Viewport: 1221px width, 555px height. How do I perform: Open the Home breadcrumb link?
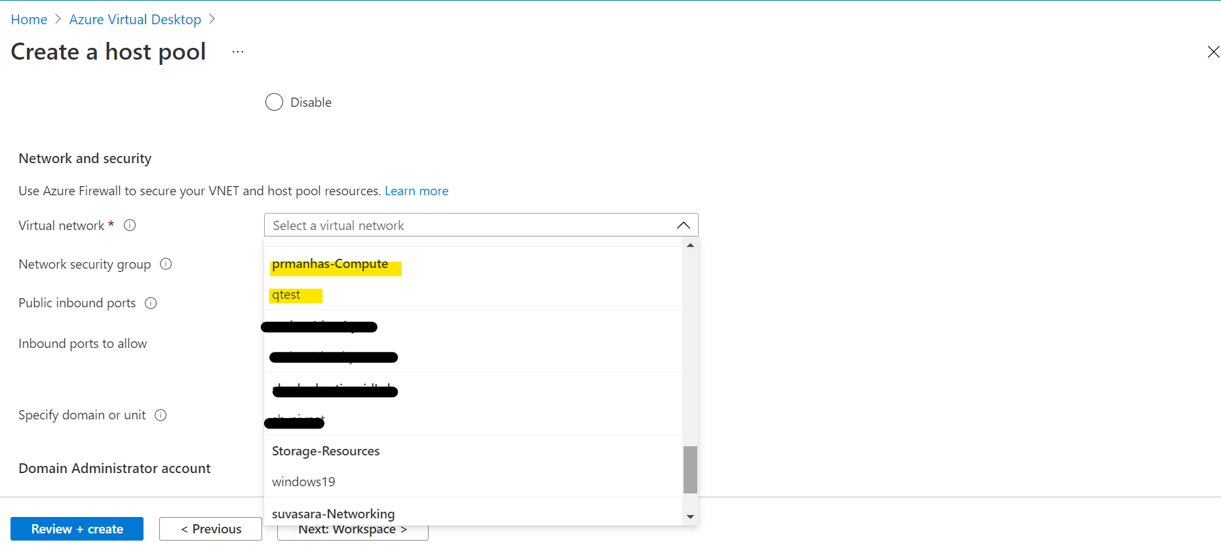point(29,20)
